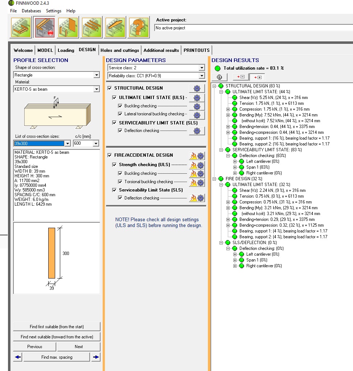Open Shape of cross-section dropdown
The image size is (353, 371).
coord(97,75)
